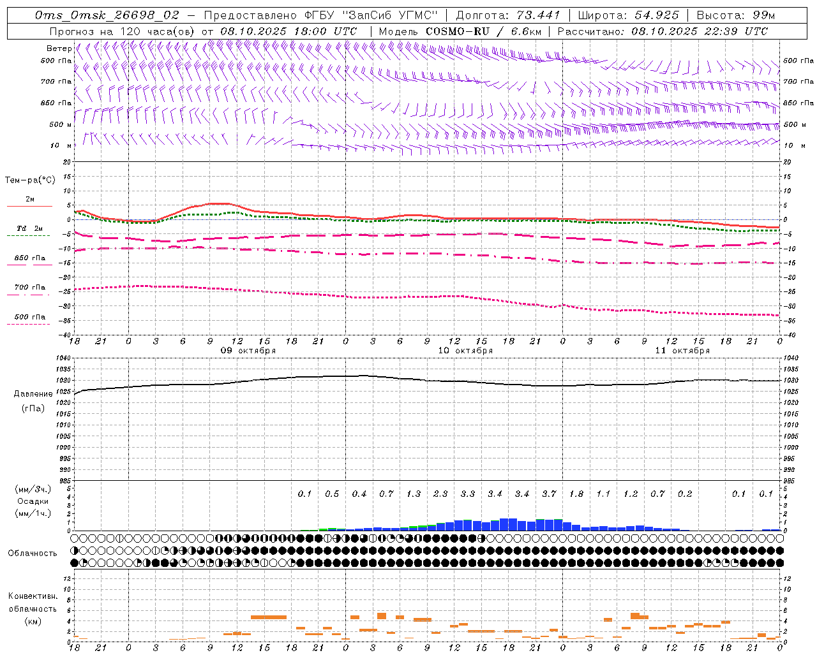Click the 3.7 peak precipitation value
This screenshot has width=817, height=653.
[x=549, y=494]
